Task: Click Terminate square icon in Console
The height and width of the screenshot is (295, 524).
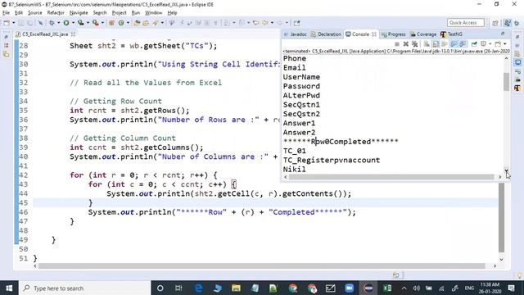Action: pos(397,43)
